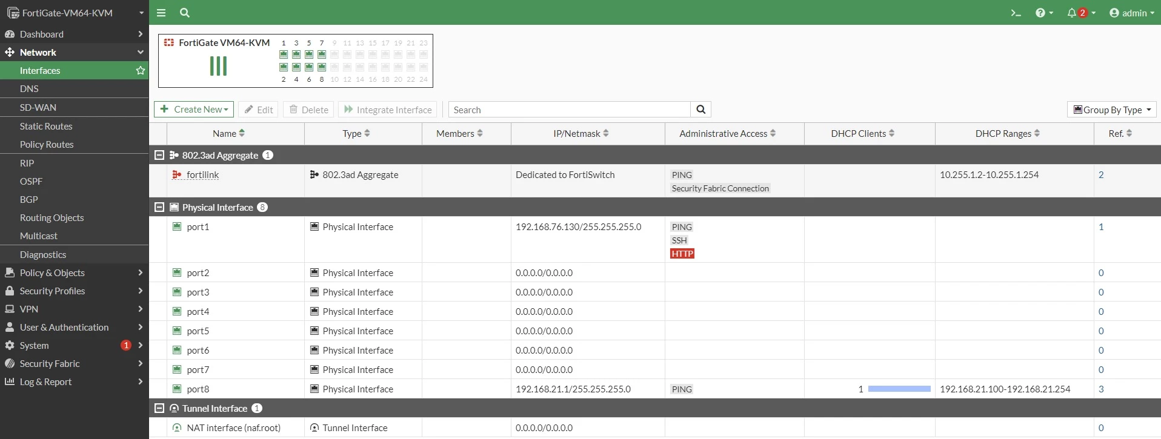Open the admin user menu

1131,13
